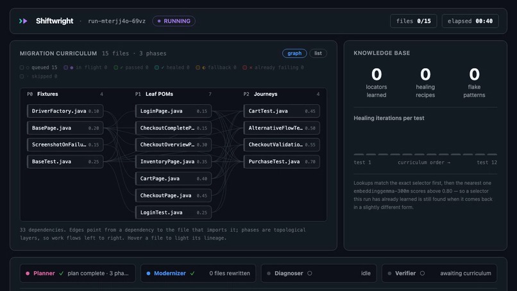Toggle the healed filter checkbox
The image size is (517, 291).
pyautogui.click(x=157, y=67)
